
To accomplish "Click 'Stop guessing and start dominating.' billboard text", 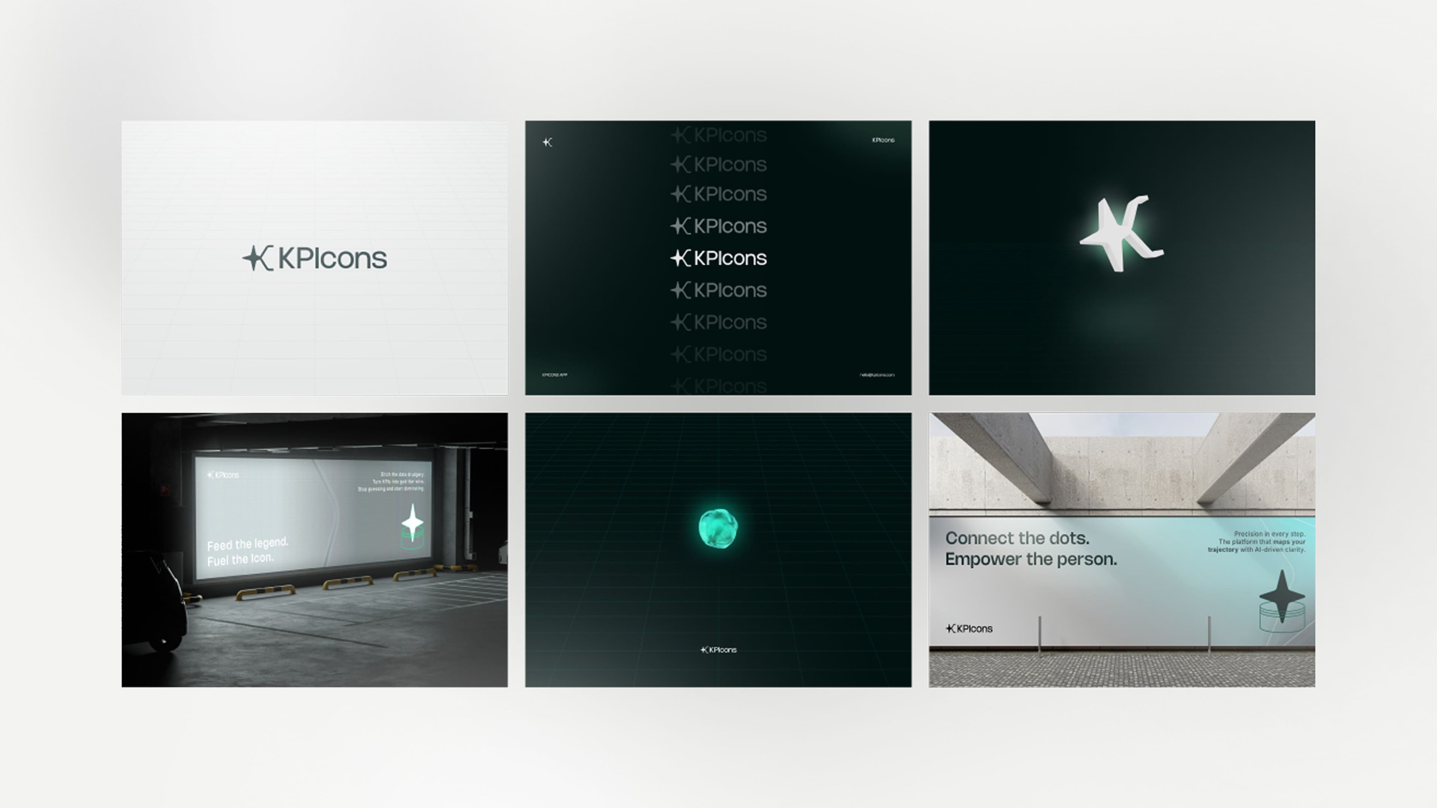I will tap(390, 489).
